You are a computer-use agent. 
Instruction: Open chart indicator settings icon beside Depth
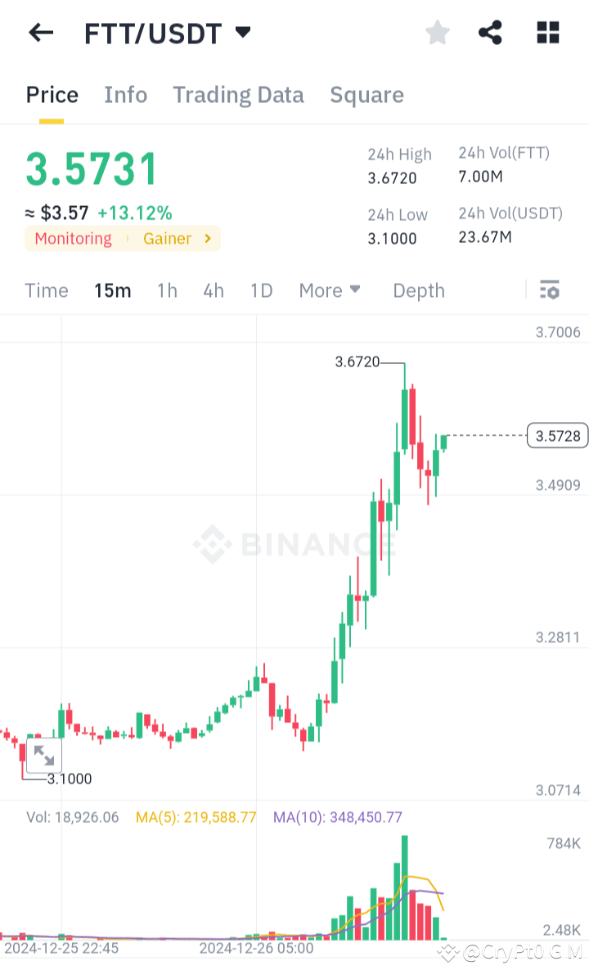[x=549, y=290]
